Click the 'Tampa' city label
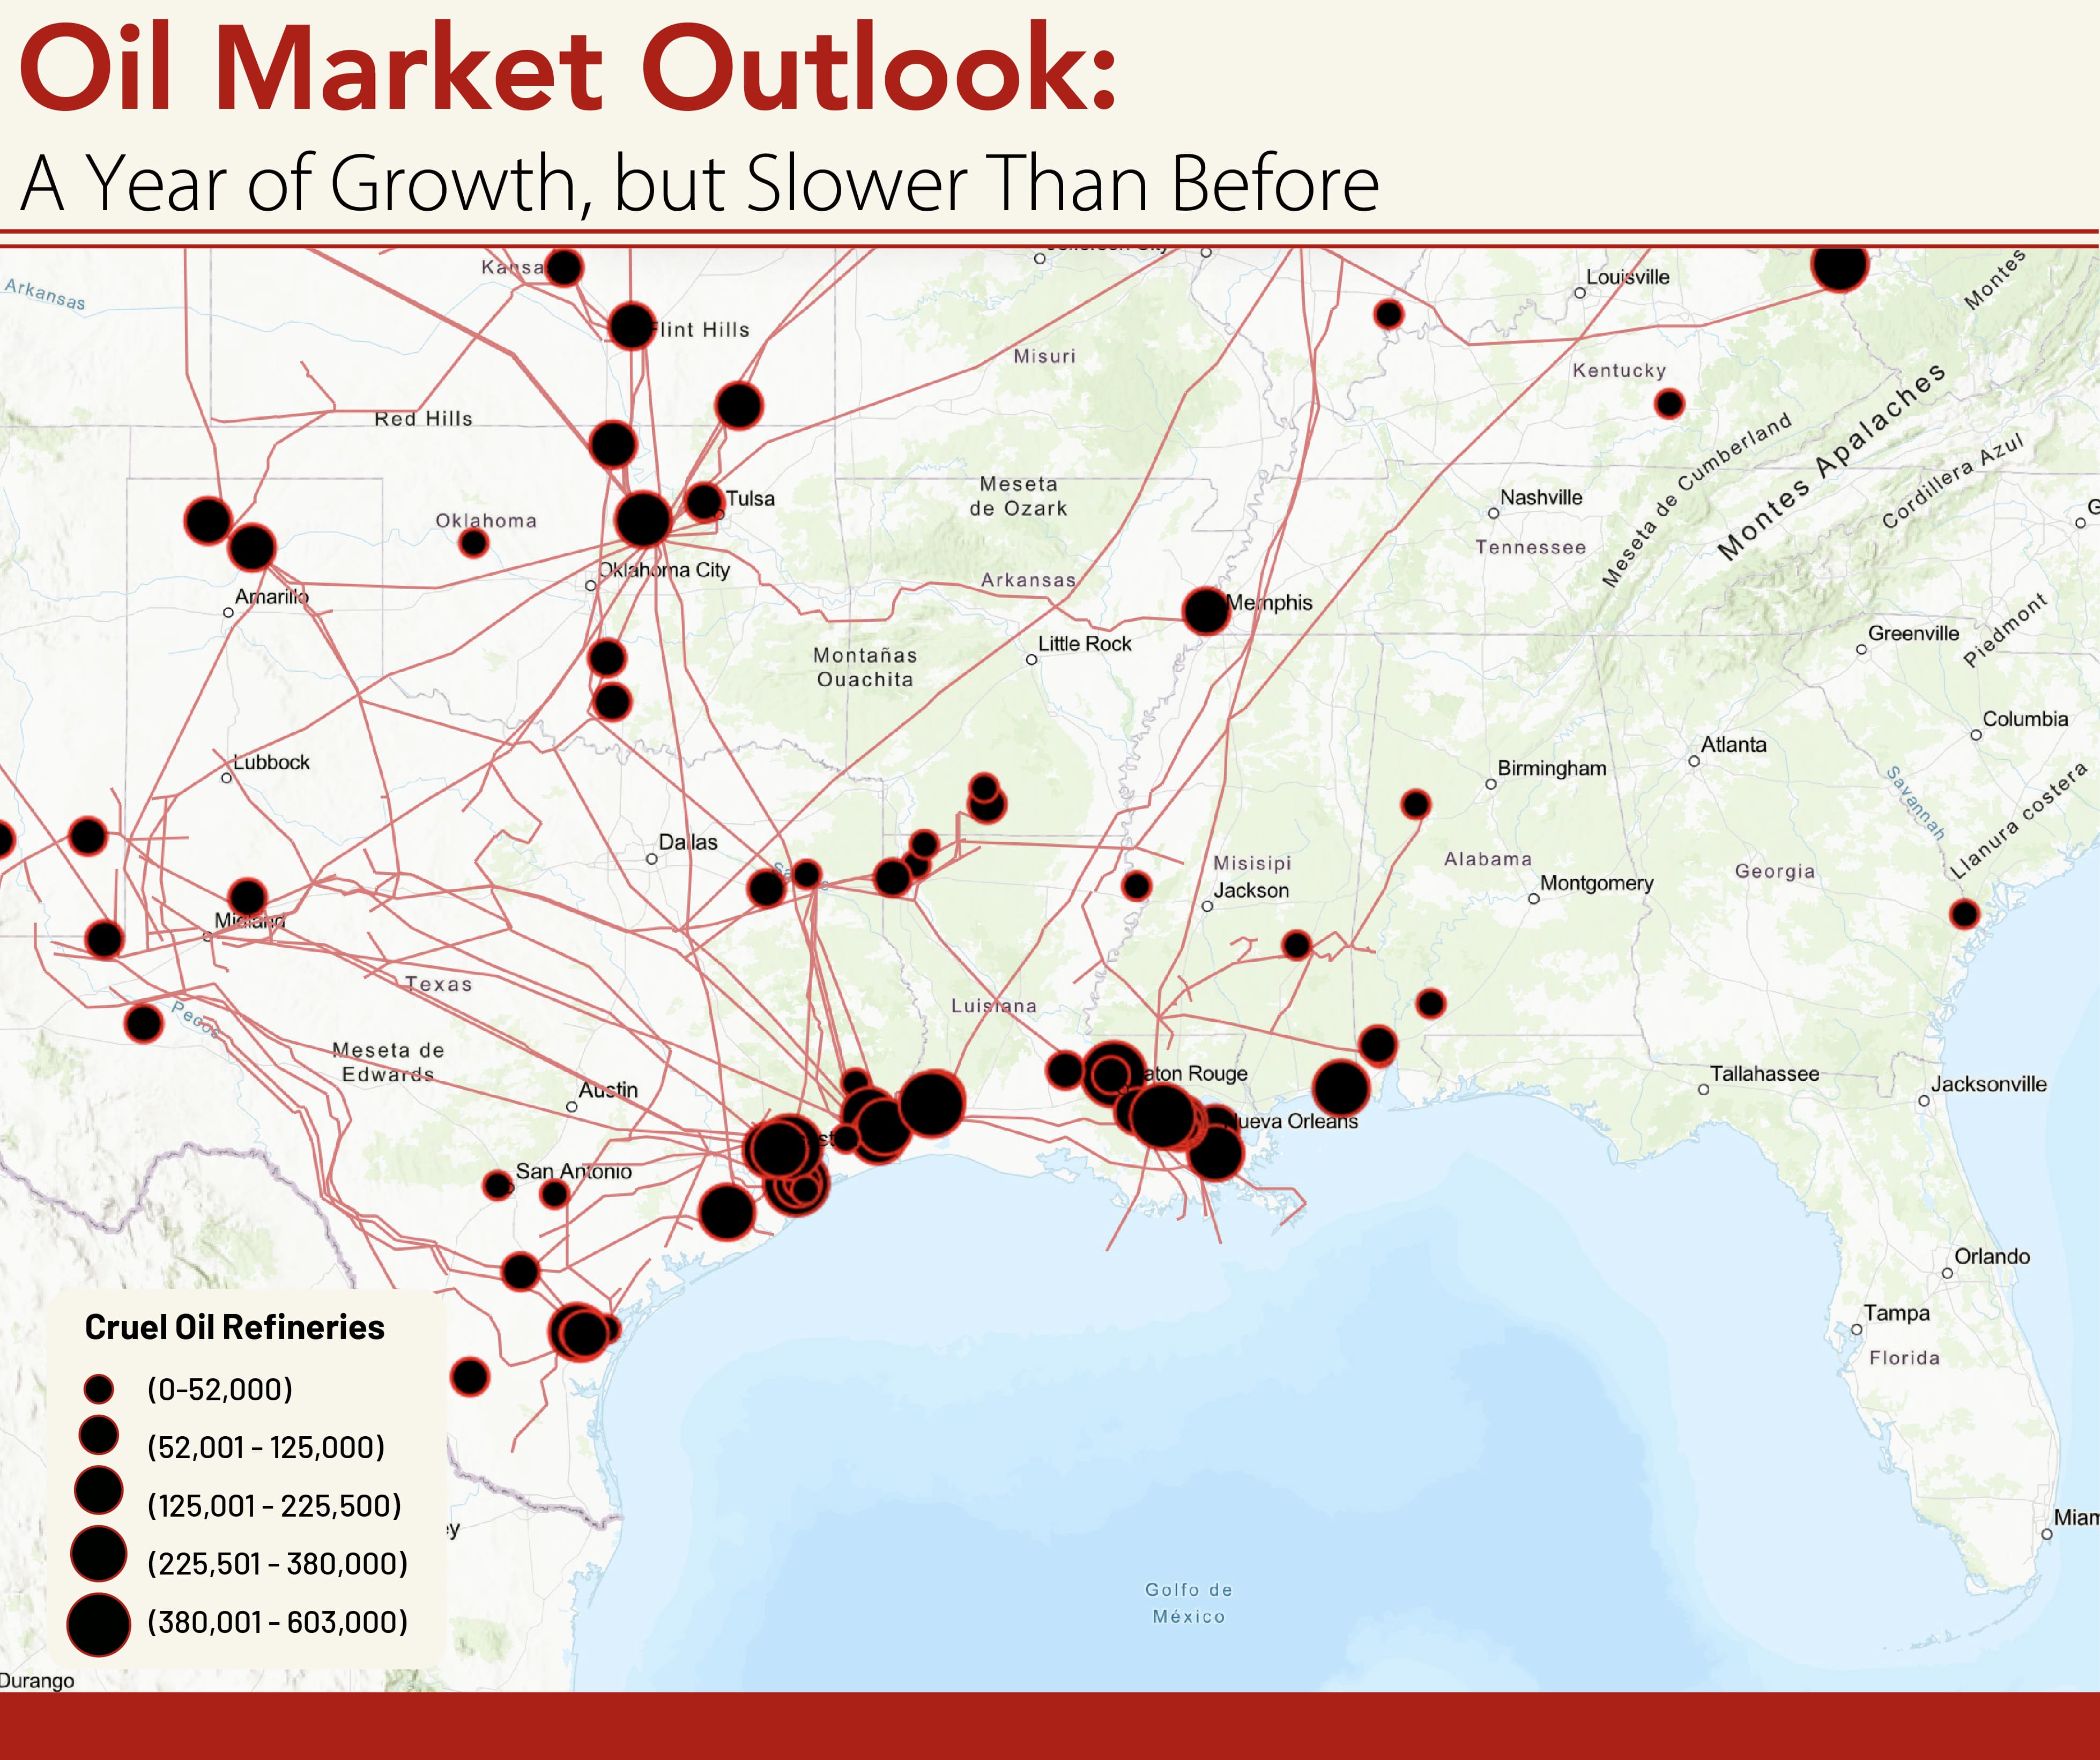Image resolution: width=2100 pixels, height=1760 pixels. (x=1897, y=1313)
